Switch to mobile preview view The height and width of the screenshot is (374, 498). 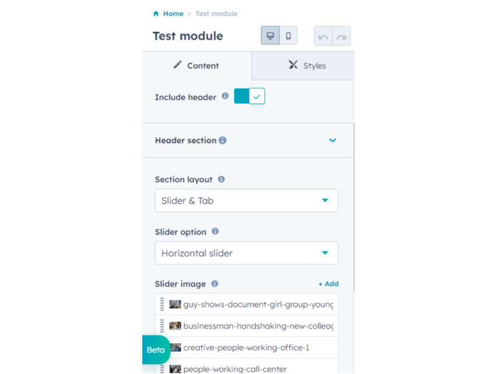(288, 36)
